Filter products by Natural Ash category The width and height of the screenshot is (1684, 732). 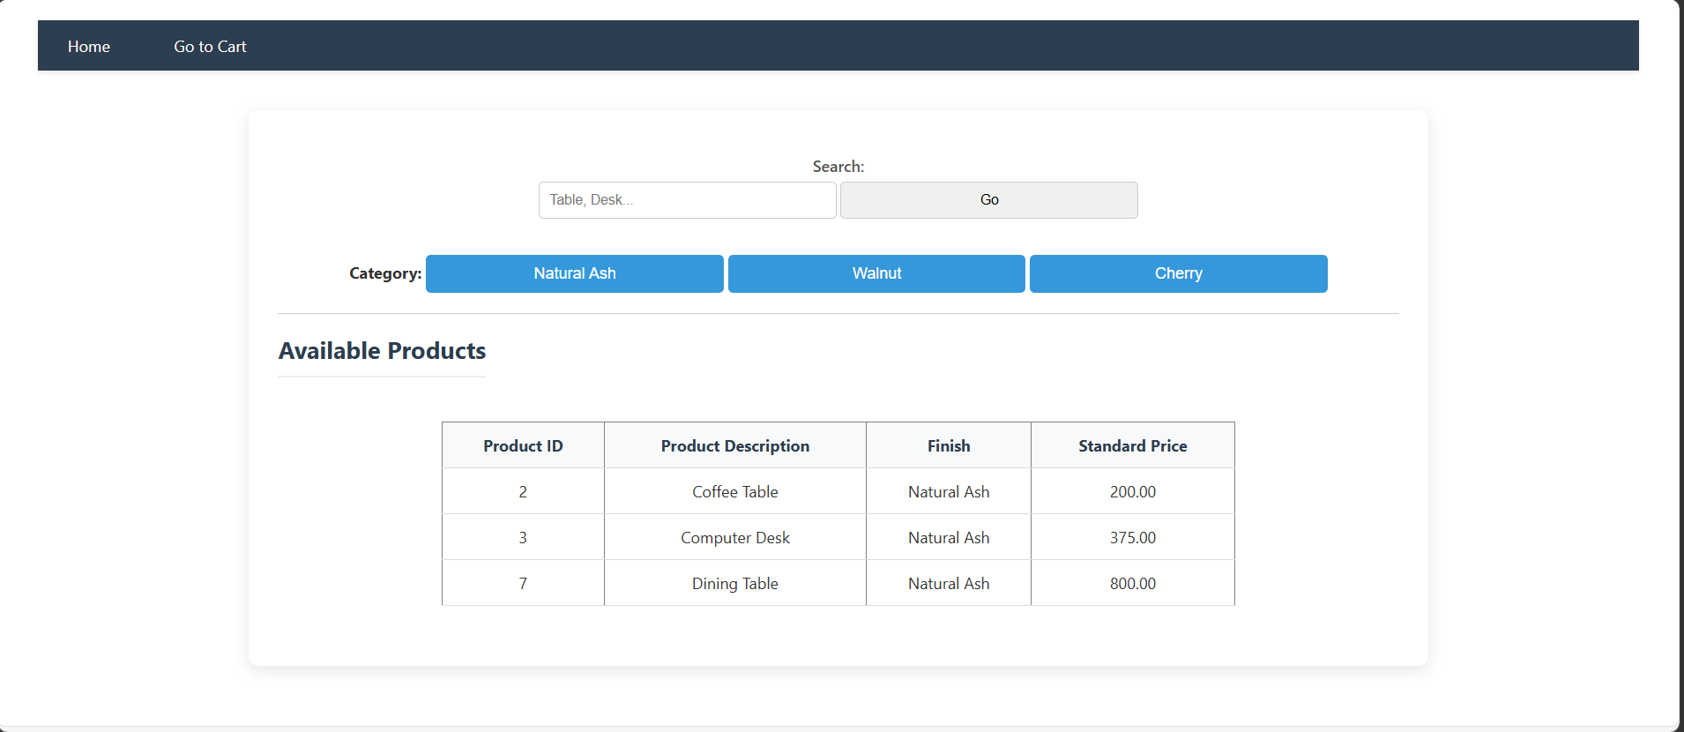575,273
